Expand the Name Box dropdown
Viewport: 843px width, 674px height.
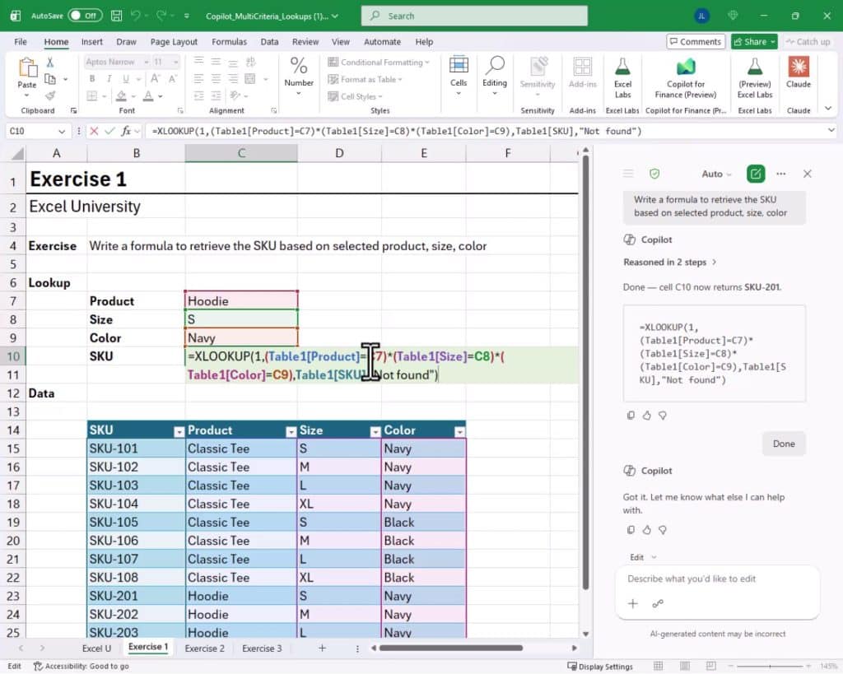[x=62, y=131]
